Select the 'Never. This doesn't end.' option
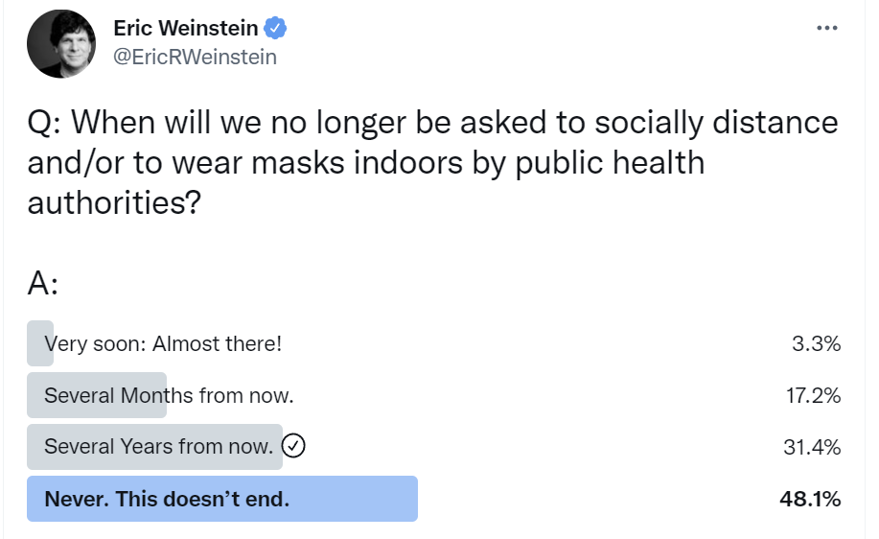The height and width of the screenshot is (539, 879). [167, 499]
